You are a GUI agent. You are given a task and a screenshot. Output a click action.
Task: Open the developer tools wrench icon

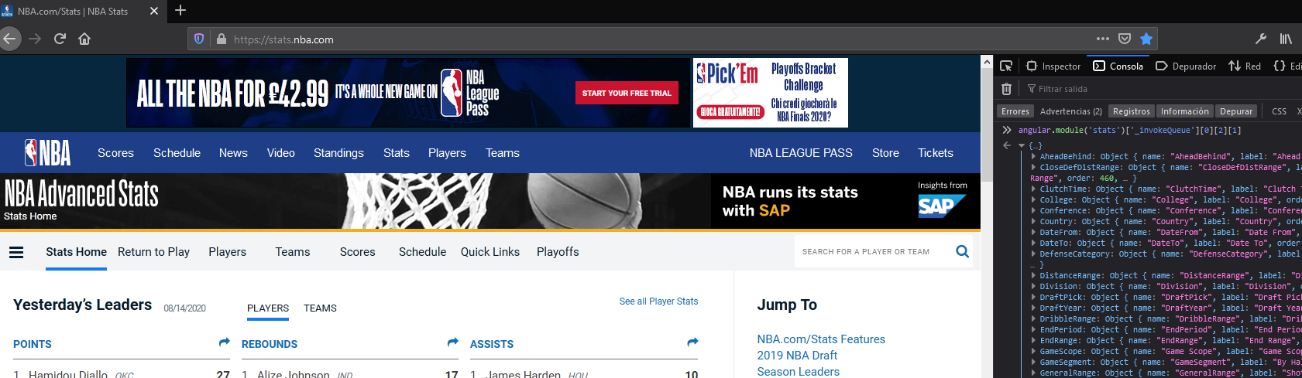pos(1261,39)
